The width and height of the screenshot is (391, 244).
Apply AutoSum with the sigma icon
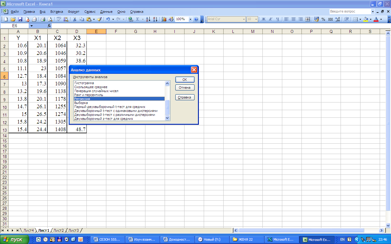pyautogui.click(x=137, y=19)
